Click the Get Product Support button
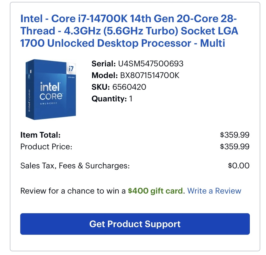 click(x=135, y=224)
